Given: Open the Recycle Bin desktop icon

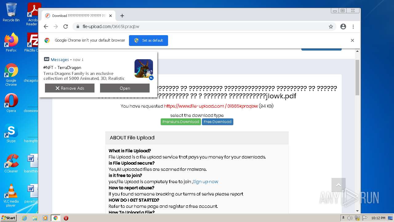Looking at the screenshot, I should (11, 12).
